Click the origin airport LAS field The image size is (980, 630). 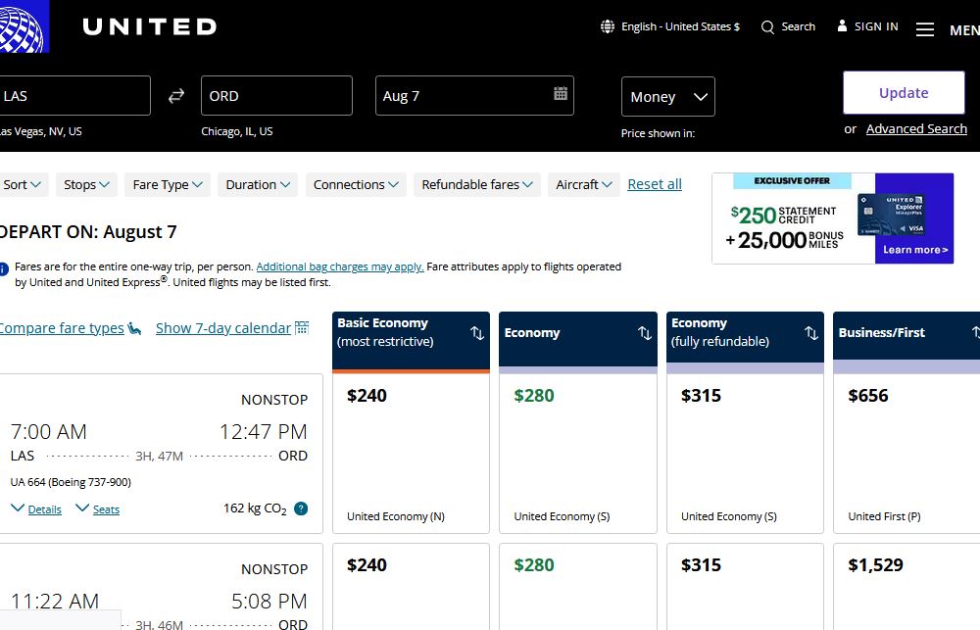click(x=74, y=96)
